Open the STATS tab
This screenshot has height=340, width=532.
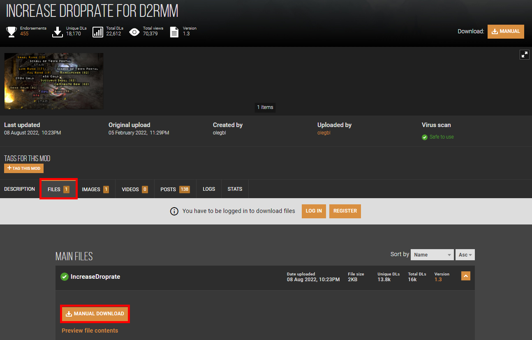point(235,189)
